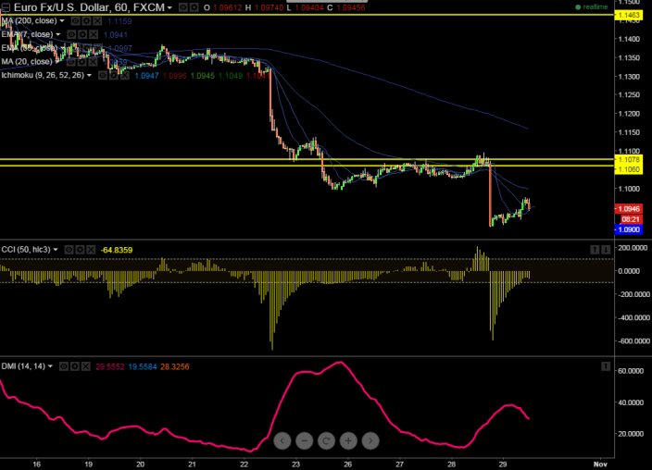Open dropdown arrow beside EMA (7, close)
This screenshot has width=652, height=470.
click(x=58, y=34)
